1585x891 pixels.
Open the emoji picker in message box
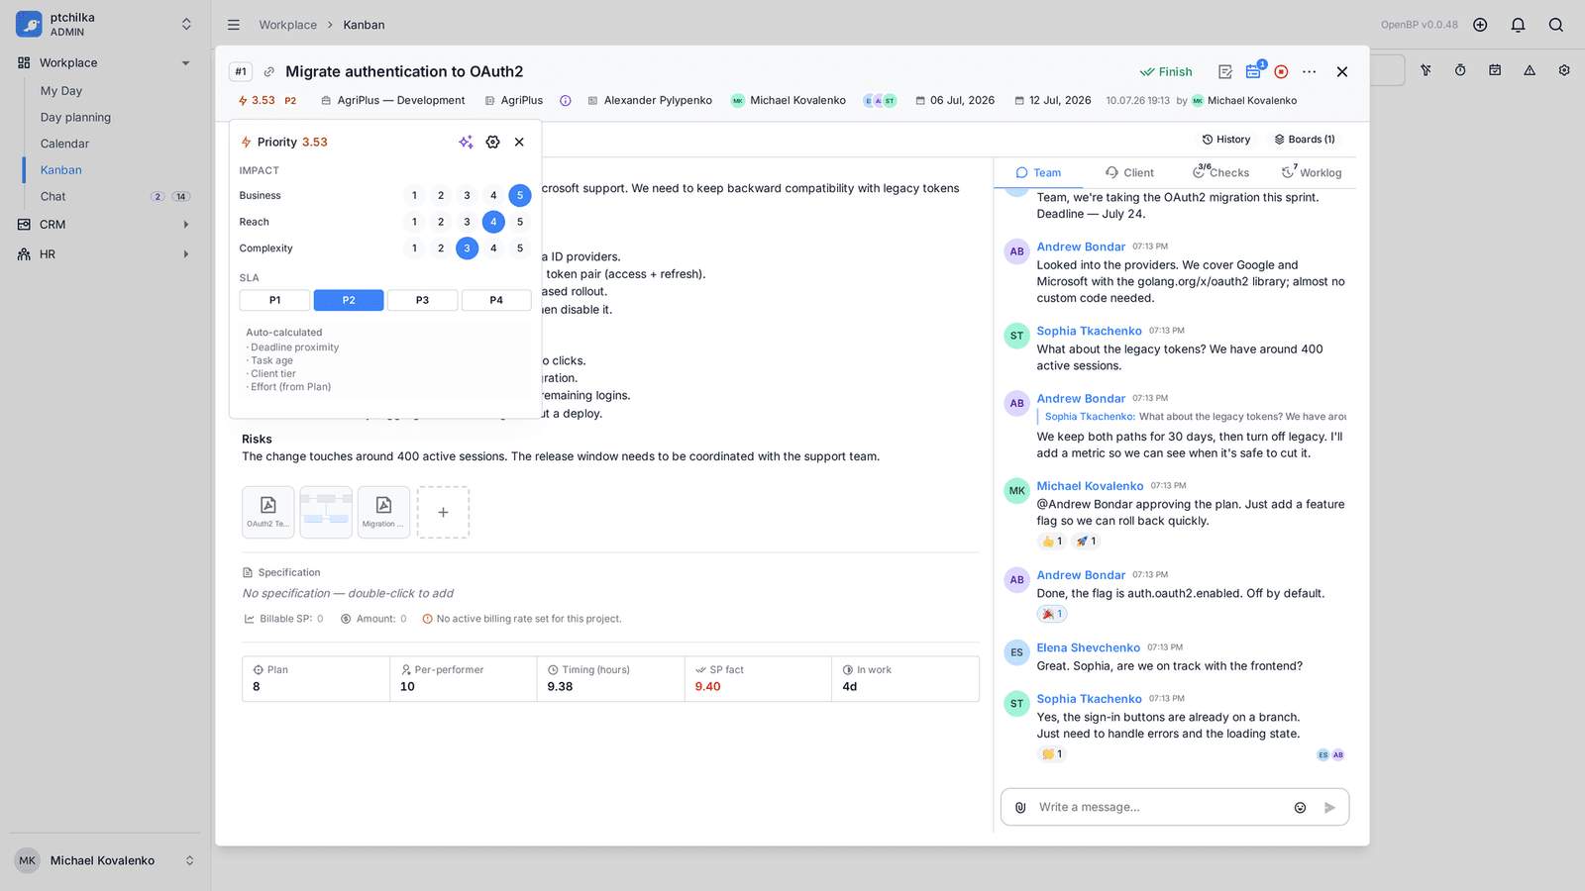(1300, 808)
